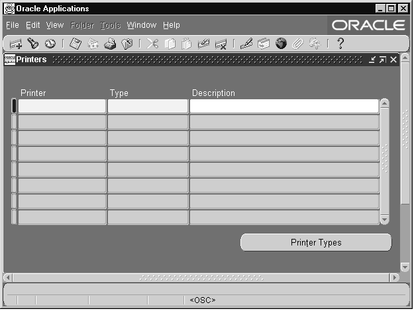This screenshot has height=311, width=414.
Task: Click the outer window scroll down arrow
Action: tap(405, 267)
